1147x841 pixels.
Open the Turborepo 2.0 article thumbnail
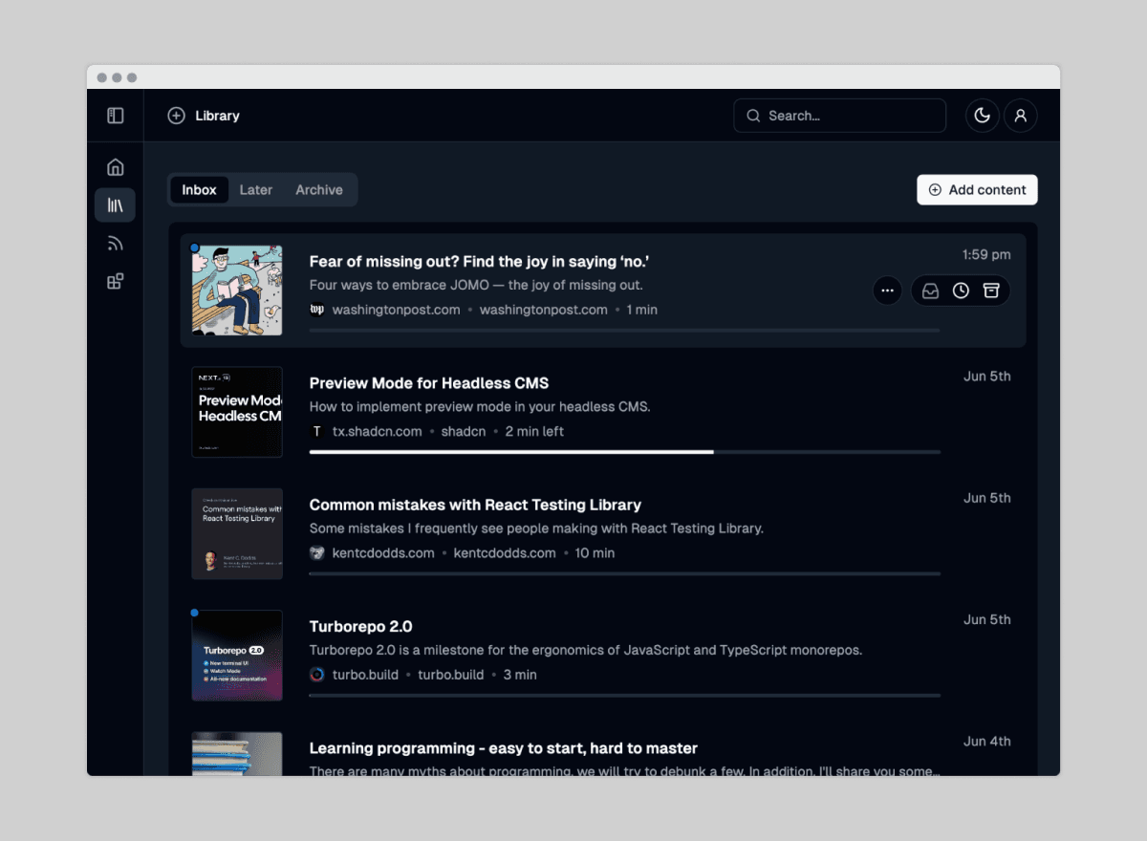(237, 655)
